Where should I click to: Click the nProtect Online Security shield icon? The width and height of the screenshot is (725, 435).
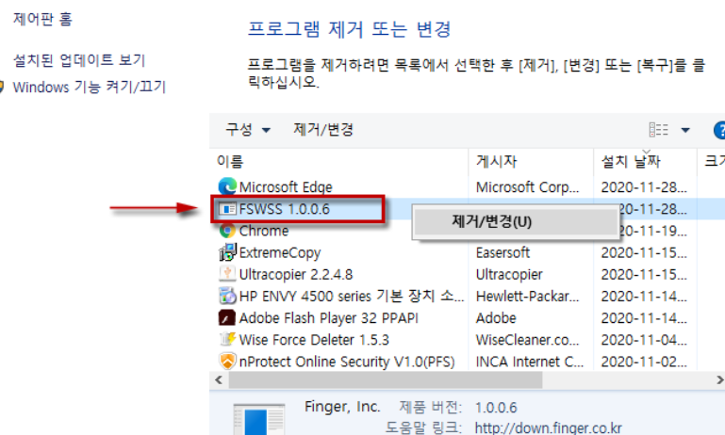(227, 362)
